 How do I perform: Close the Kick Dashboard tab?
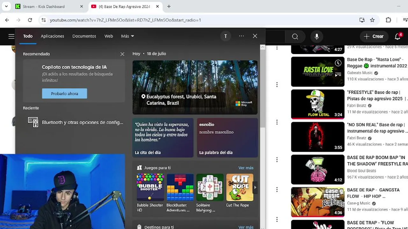(x=81, y=6)
